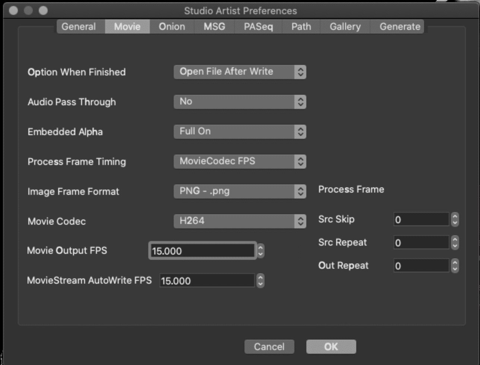Expand the Audio Pass Through dropdown
480x365 pixels.
240,102
